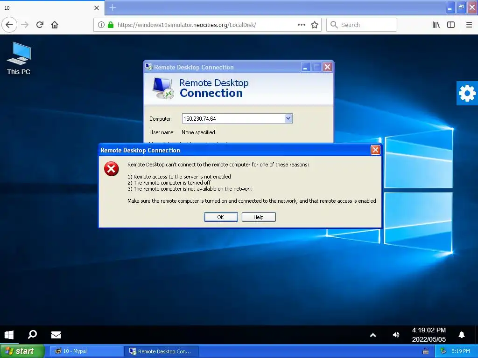Reload the current browser page
This screenshot has width=478, height=358.
[x=40, y=25]
